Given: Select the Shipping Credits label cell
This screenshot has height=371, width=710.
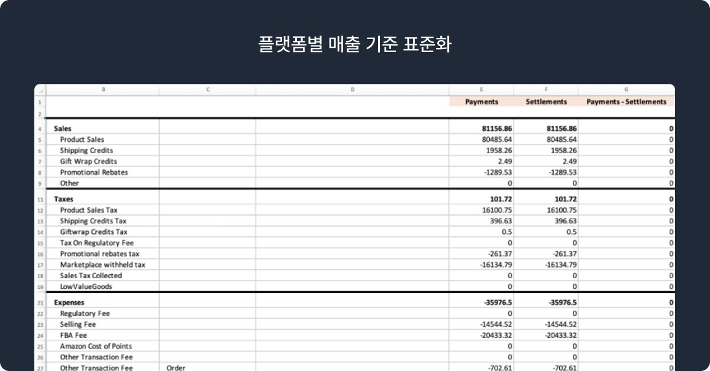Looking at the screenshot, I should click(x=86, y=151).
